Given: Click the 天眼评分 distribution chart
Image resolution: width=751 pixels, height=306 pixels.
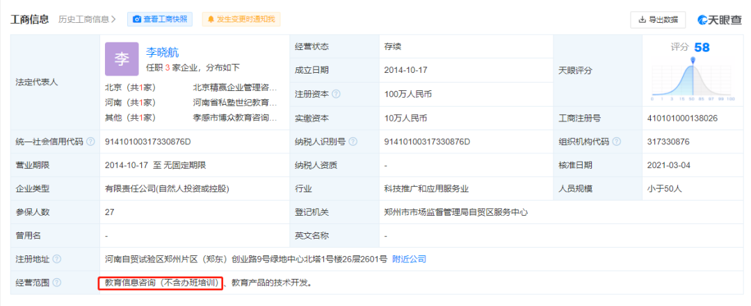Looking at the screenshot, I should coord(693,80).
